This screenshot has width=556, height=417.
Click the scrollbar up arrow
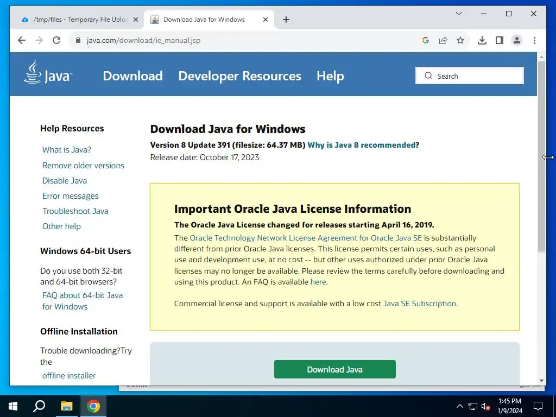point(541,56)
